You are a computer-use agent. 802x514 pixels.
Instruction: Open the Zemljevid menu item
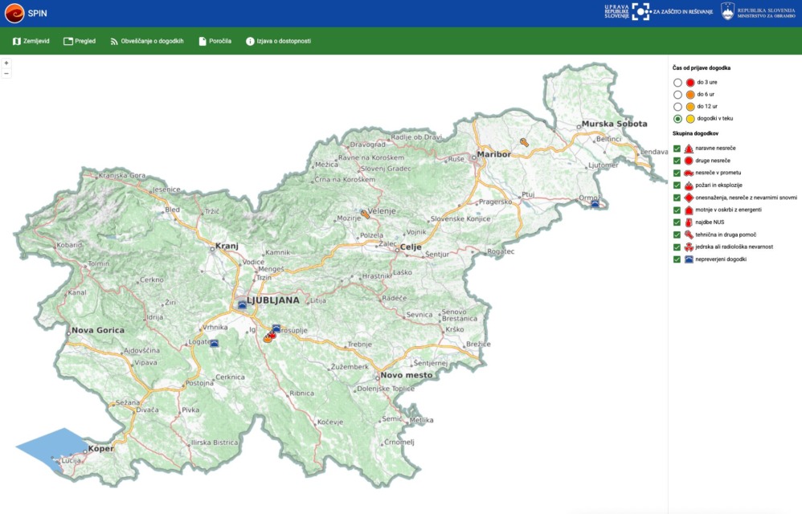coord(31,42)
